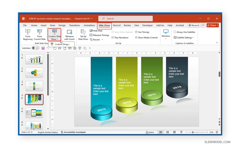Click the Record command in Set Up group
The height and width of the screenshot is (148, 240).
[x=95, y=40]
